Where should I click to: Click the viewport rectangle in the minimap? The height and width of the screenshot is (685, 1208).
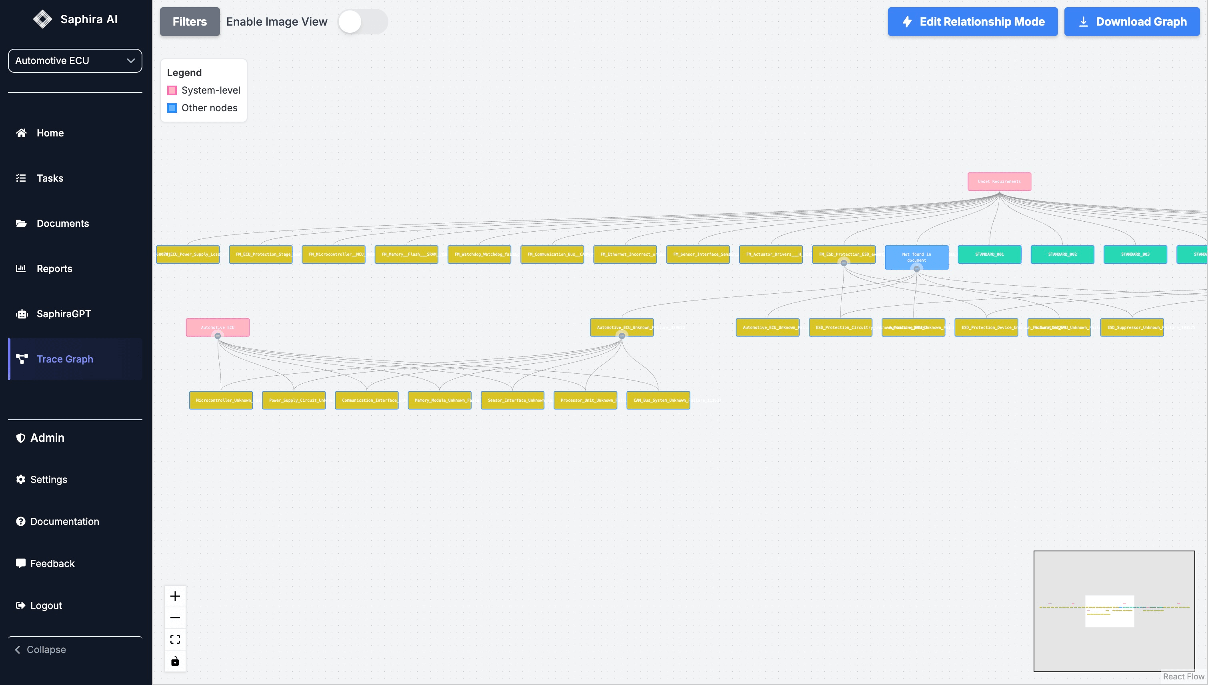[x=1109, y=611]
